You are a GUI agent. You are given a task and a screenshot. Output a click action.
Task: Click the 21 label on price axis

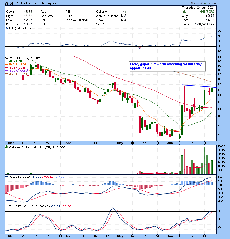click(x=219, y=58)
